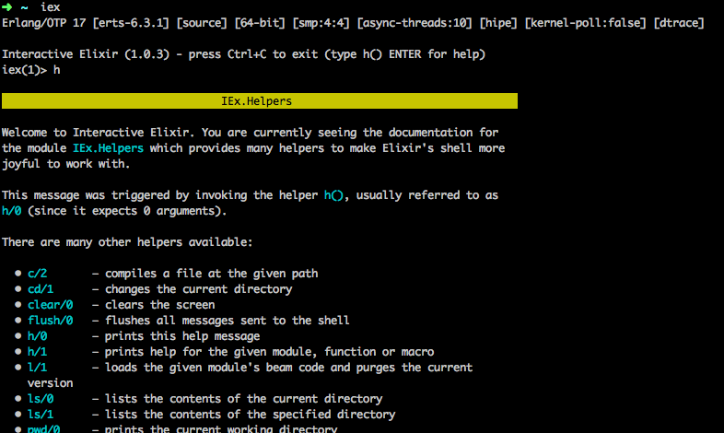Image resolution: width=724 pixels, height=433 pixels.
Task: Click the cyan IEx.Helpers module name
Action: click(x=108, y=148)
